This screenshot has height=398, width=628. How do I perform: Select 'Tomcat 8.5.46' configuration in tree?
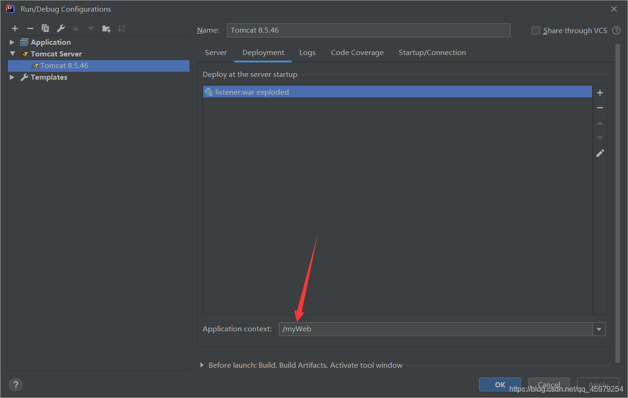[x=99, y=66]
